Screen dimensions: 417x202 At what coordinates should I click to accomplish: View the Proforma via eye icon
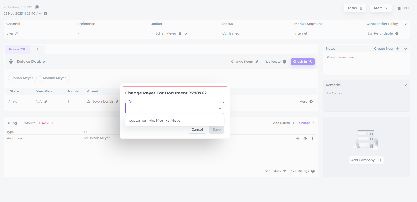305,138
